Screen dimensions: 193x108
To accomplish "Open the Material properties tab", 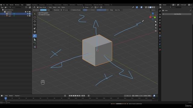I will tap(160, 50).
